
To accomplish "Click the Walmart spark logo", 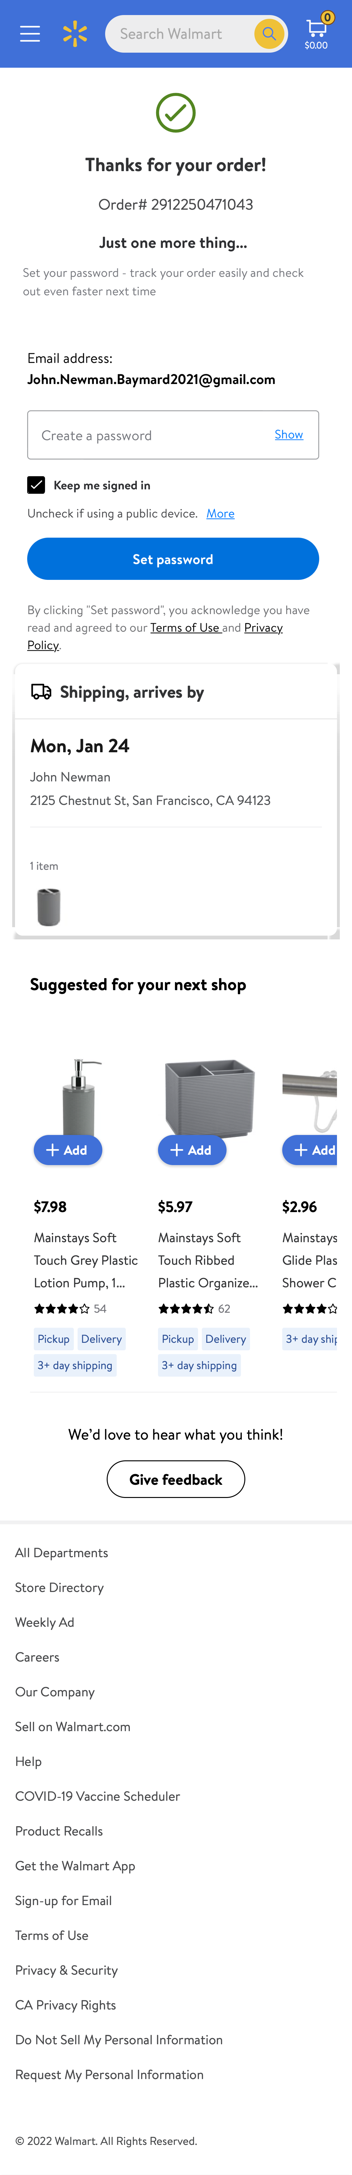I will click(75, 34).
